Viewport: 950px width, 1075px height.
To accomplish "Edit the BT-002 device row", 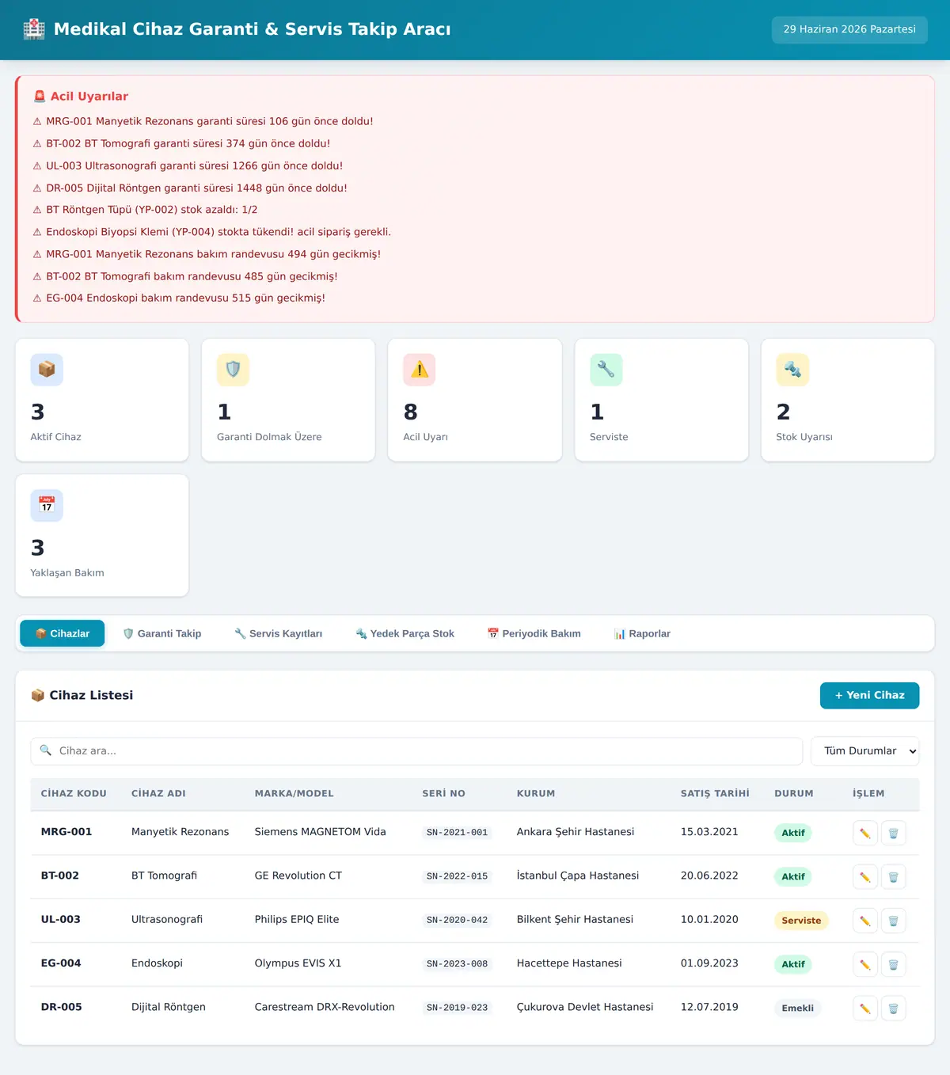I will (x=865, y=876).
